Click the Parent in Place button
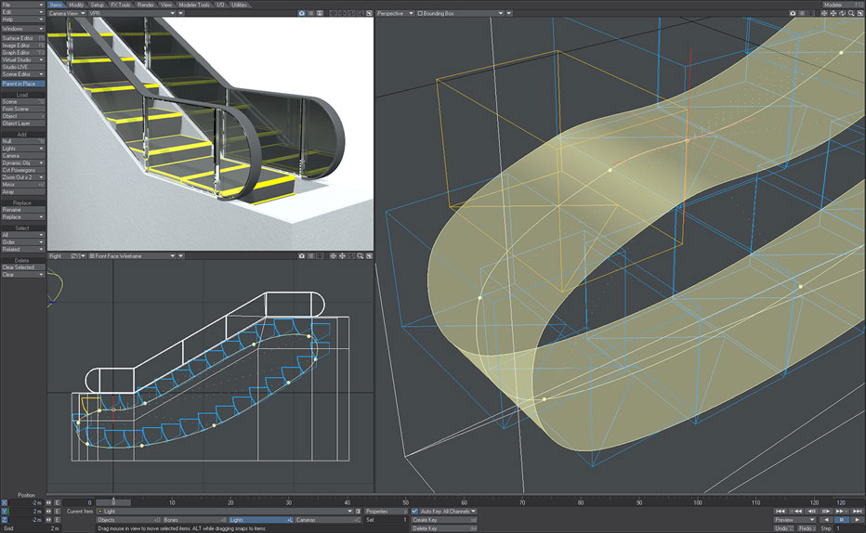The image size is (866, 533). [x=22, y=84]
